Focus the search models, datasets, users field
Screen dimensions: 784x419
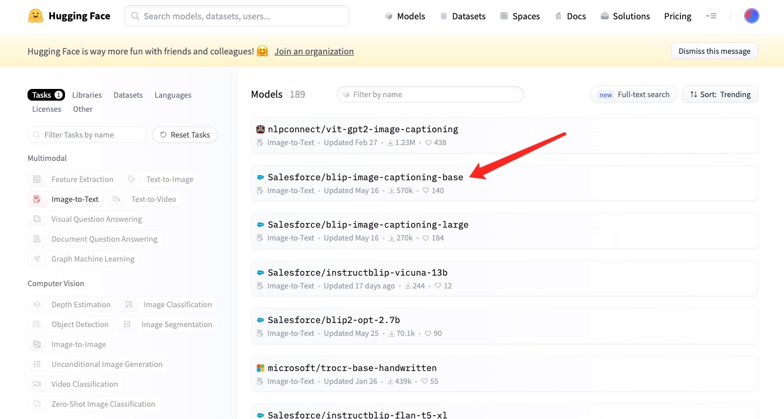tap(237, 16)
